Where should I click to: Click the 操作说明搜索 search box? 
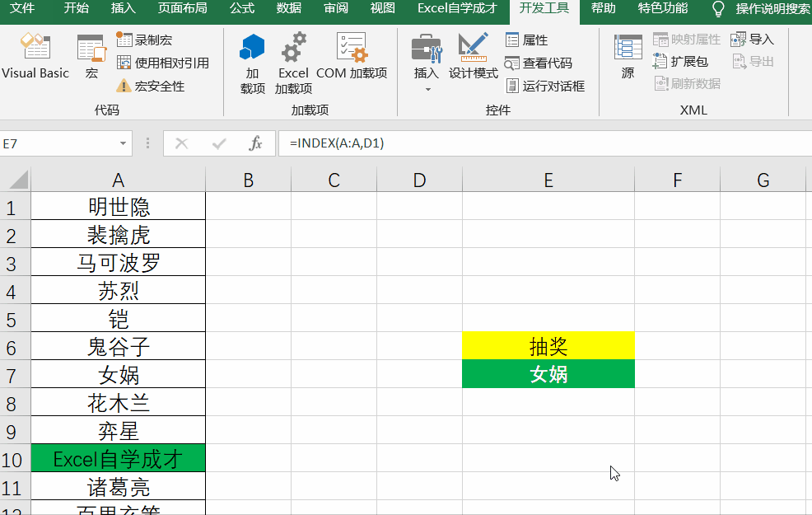pos(772,9)
